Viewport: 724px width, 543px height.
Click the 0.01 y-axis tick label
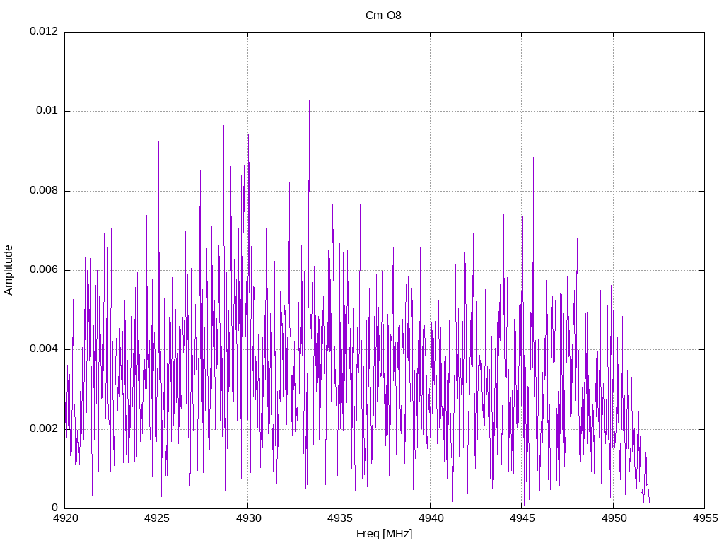pos(47,110)
